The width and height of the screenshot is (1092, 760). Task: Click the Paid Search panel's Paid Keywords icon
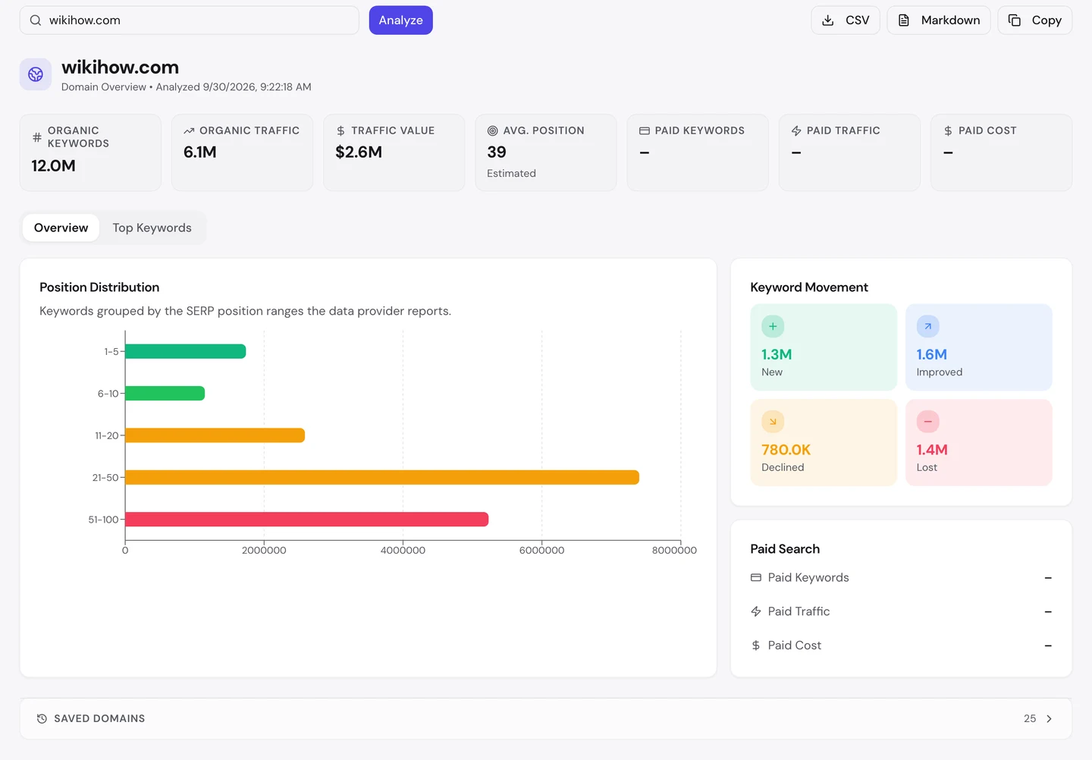(756, 577)
